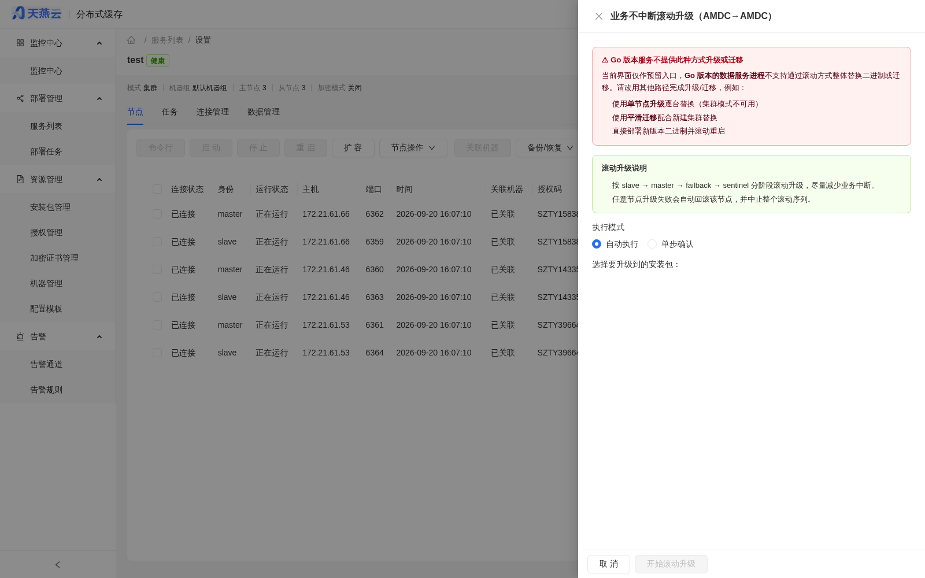925x578 pixels.
Task: Check the row for slave port 6359
Action: pyautogui.click(x=157, y=242)
